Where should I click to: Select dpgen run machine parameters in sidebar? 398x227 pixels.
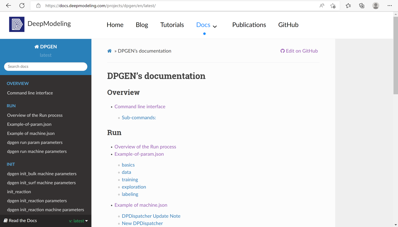pyautogui.click(x=37, y=151)
